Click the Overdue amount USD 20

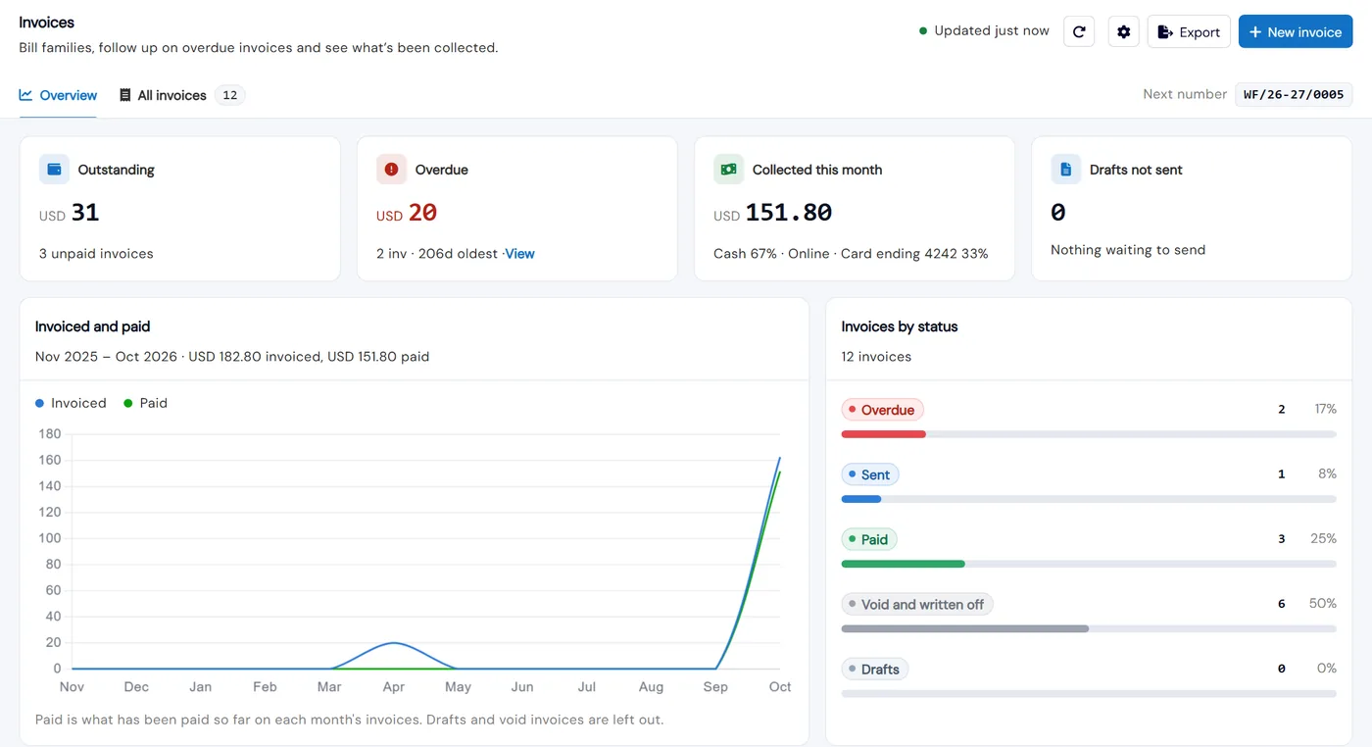[x=407, y=213]
